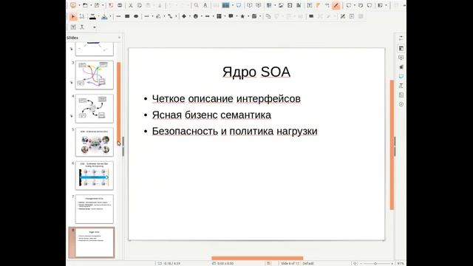This screenshot has height=266, width=473.
Task: Open the Fill Color dropdown arrow
Action: coord(110,16)
